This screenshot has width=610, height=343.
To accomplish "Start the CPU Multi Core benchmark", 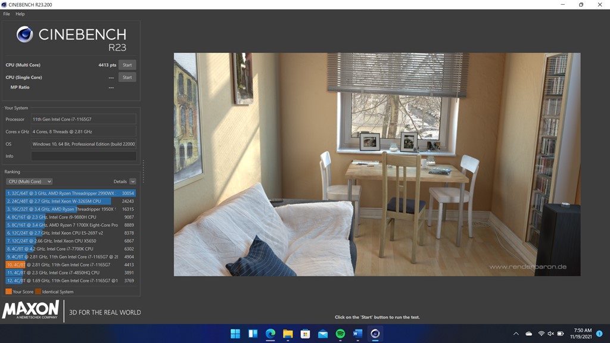I will click(127, 65).
